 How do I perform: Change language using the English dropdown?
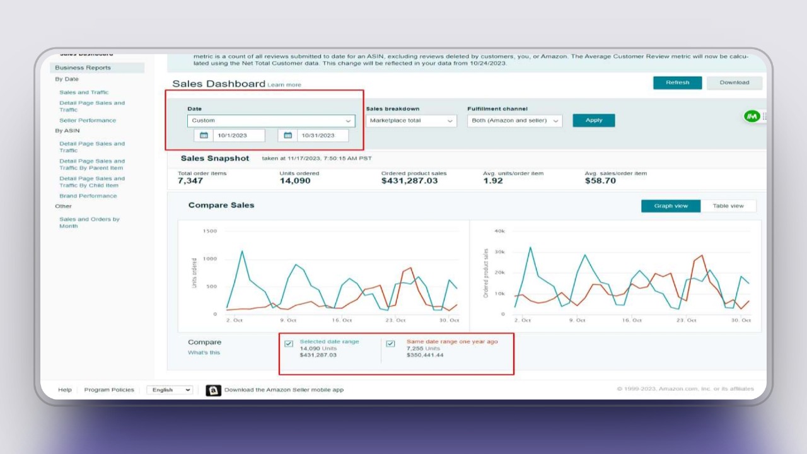click(x=170, y=390)
